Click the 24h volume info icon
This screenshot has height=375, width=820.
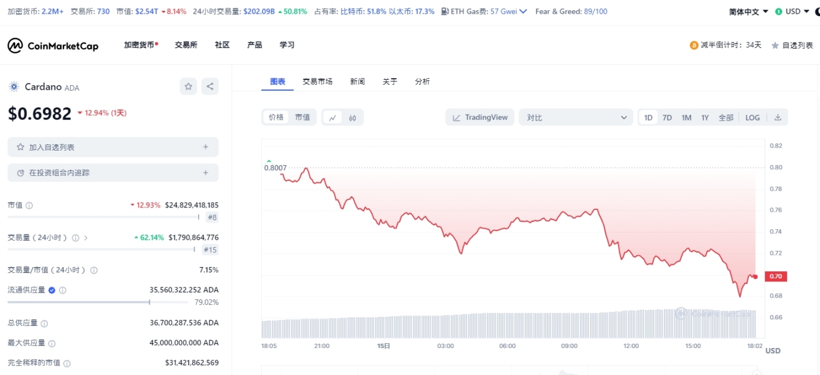76,238
